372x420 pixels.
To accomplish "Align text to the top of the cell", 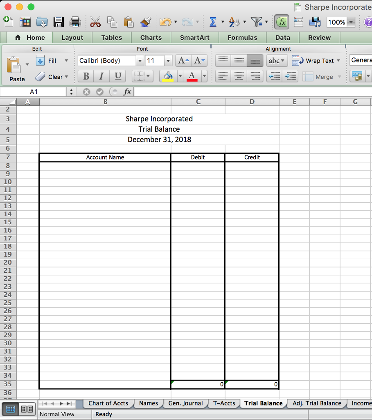I will point(223,61).
